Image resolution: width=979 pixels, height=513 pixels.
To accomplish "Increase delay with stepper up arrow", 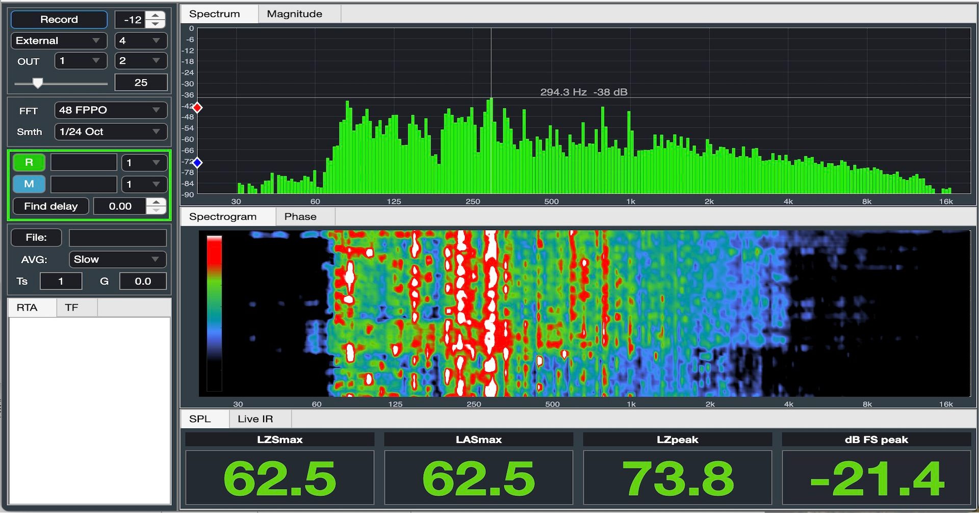I will pyautogui.click(x=157, y=202).
